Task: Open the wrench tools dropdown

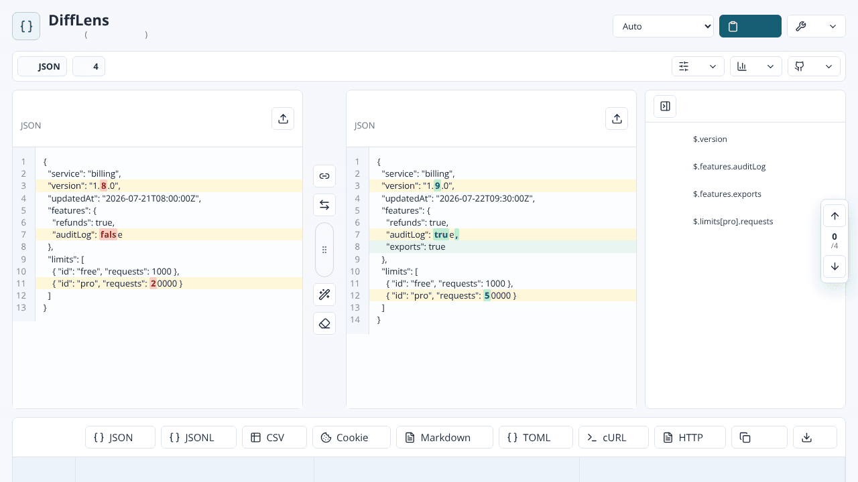Action: [816, 26]
